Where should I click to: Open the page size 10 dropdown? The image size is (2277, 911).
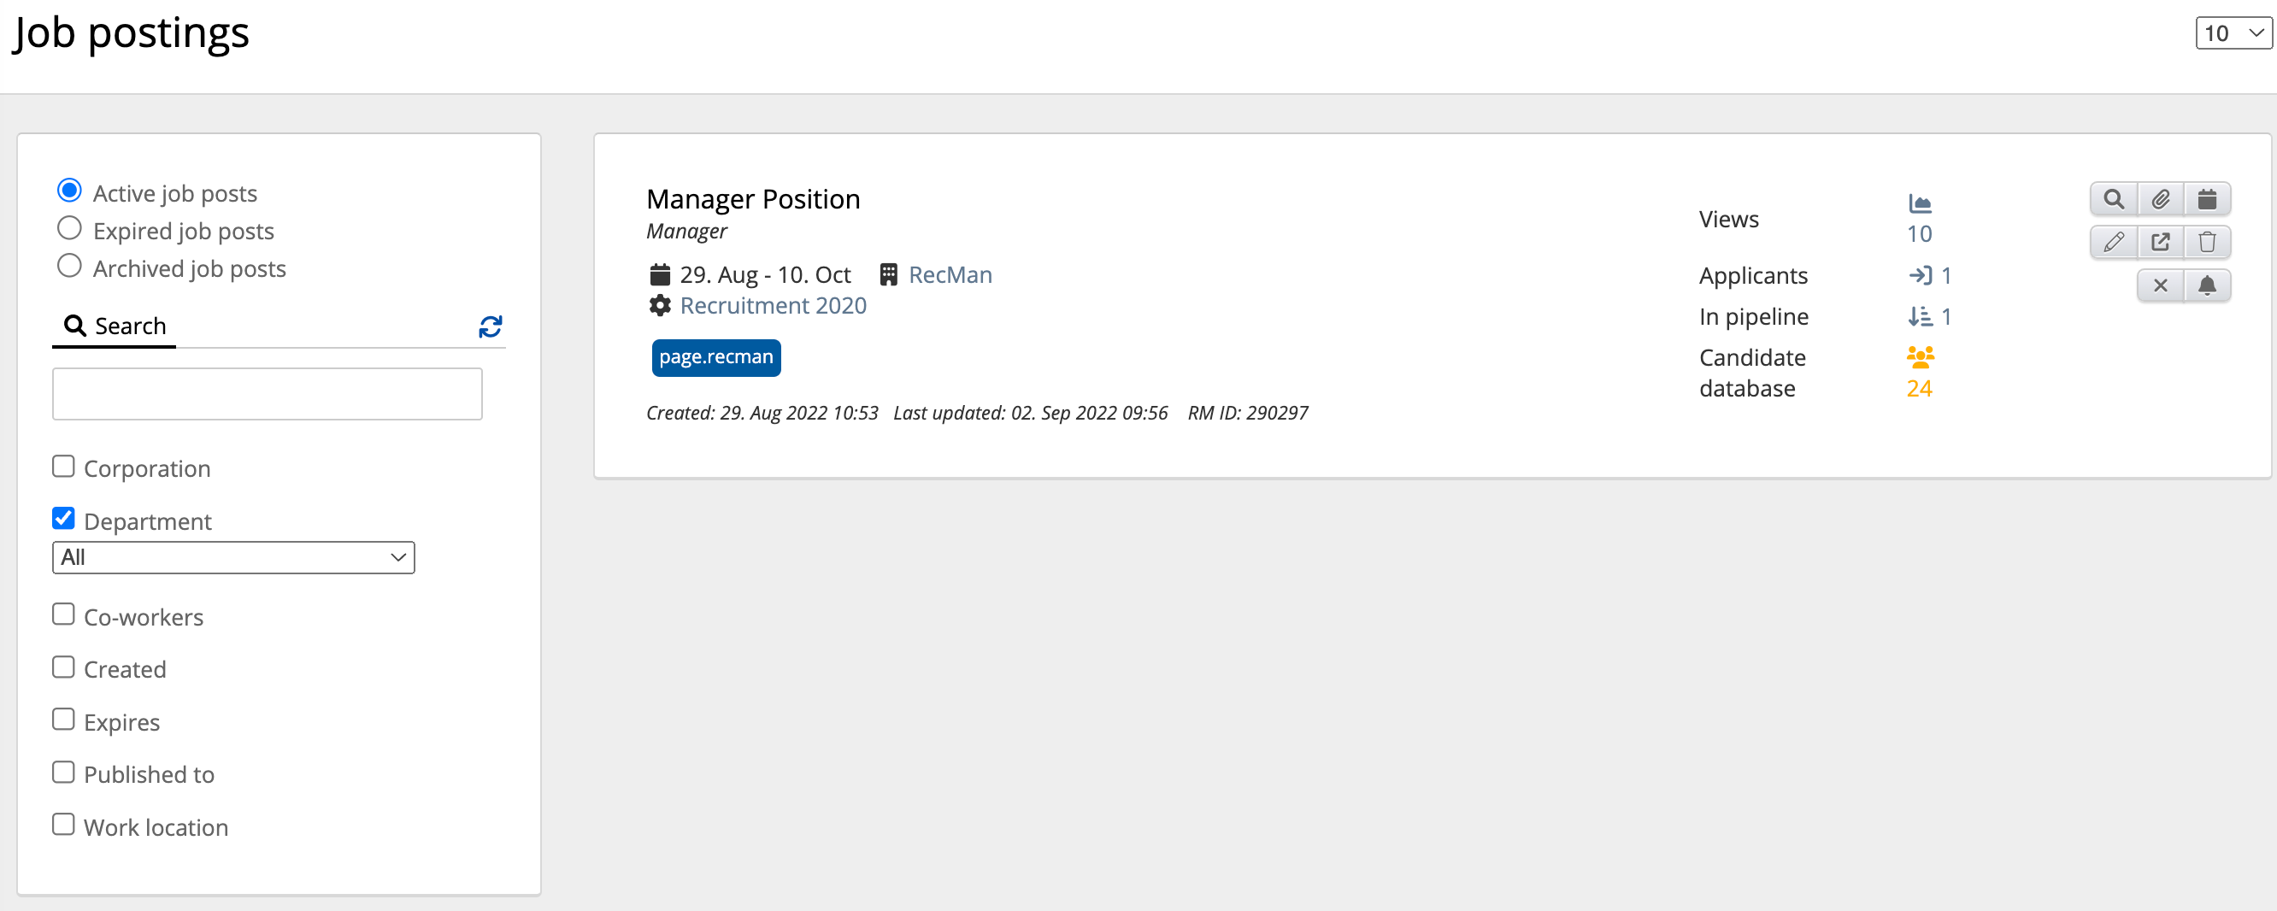pos(2233,33)
